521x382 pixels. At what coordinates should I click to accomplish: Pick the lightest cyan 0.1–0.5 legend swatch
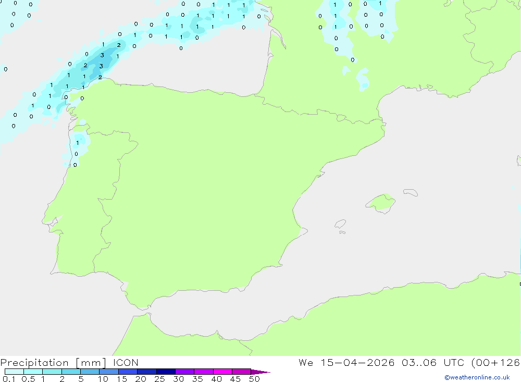(x=14, y=372)
